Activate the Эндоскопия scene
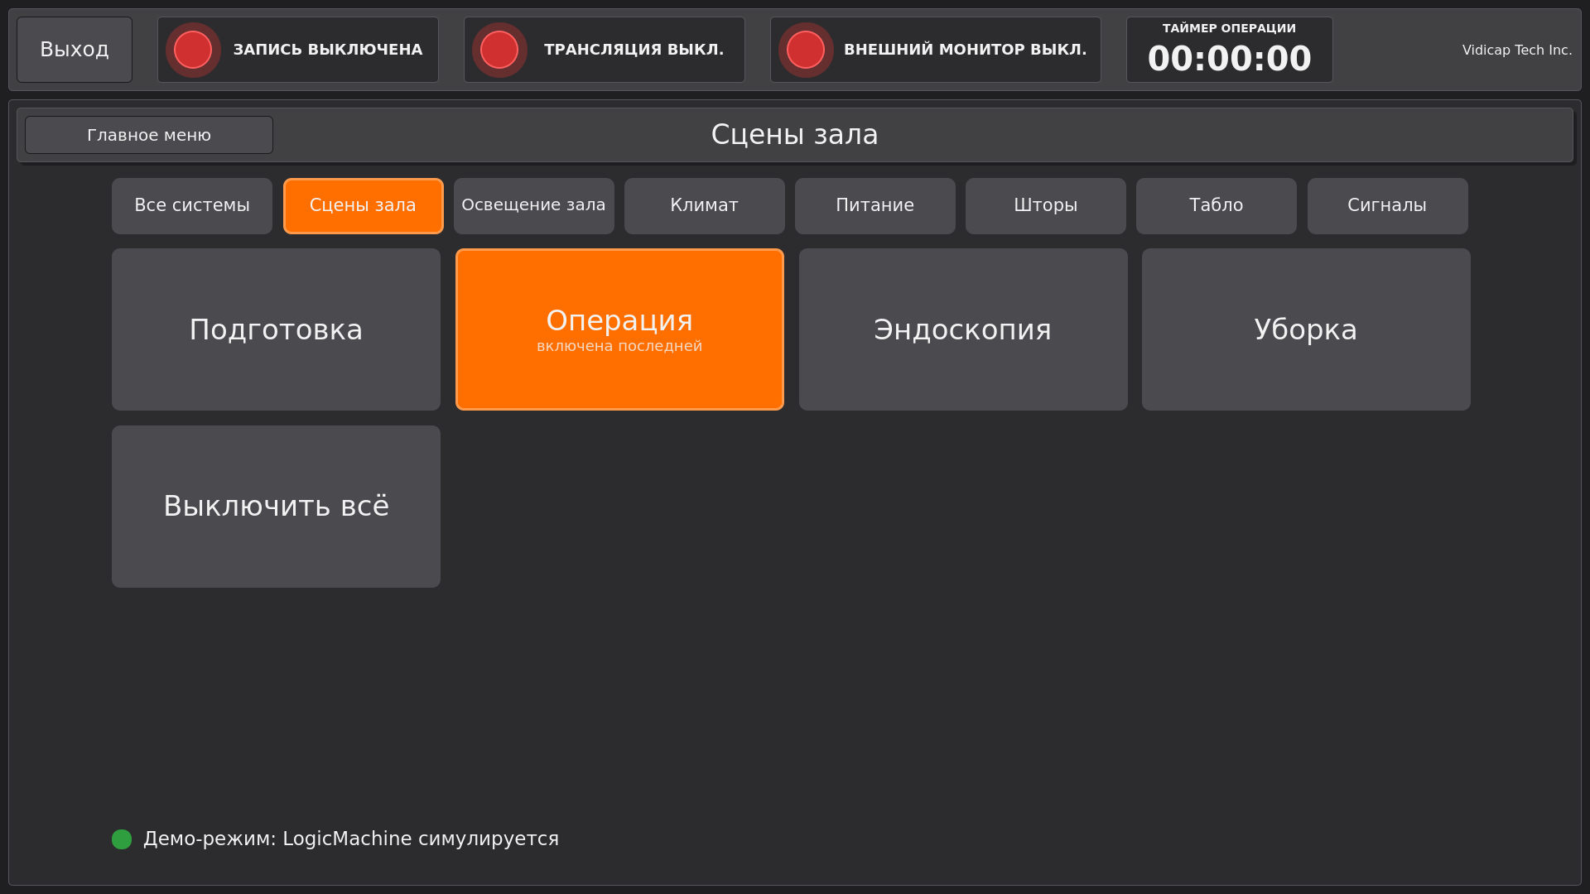The height and width of the screenshot is (894, 1590). 963,329
